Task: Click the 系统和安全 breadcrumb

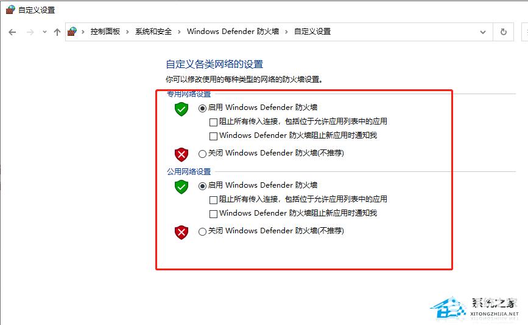Action: (x=153, y=32)
